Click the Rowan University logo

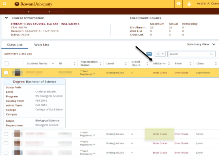[x=33, y=4]
